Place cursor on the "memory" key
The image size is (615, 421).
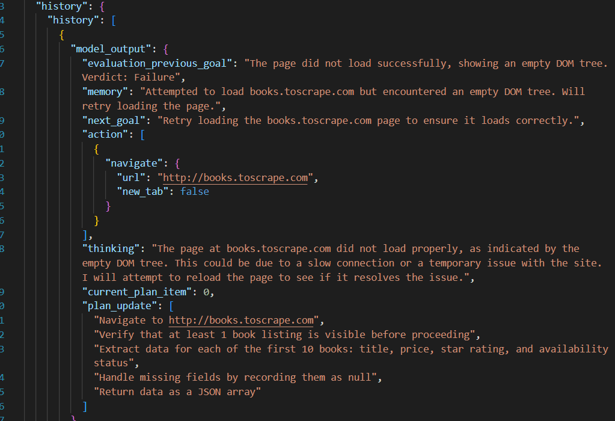(108, 92)
